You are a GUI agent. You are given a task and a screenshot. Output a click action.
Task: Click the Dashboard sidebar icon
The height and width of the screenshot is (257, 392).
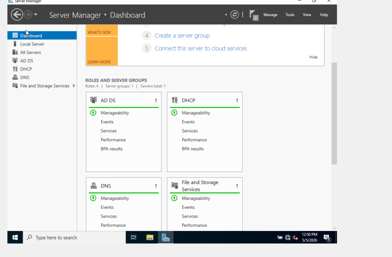pos(15,36)
